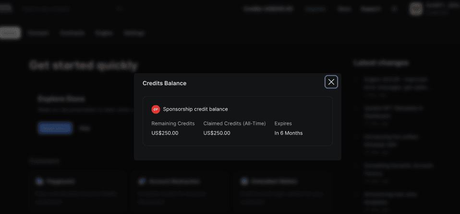Click the blue button in the Explore card
Viewport: 460px width, 214px height.
tap(55, 128)
